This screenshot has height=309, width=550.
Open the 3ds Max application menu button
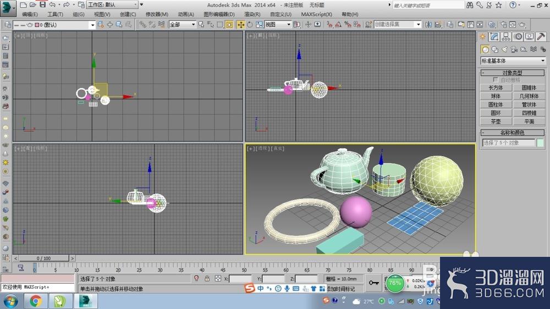pyautogui.click(x=8, y=8)
